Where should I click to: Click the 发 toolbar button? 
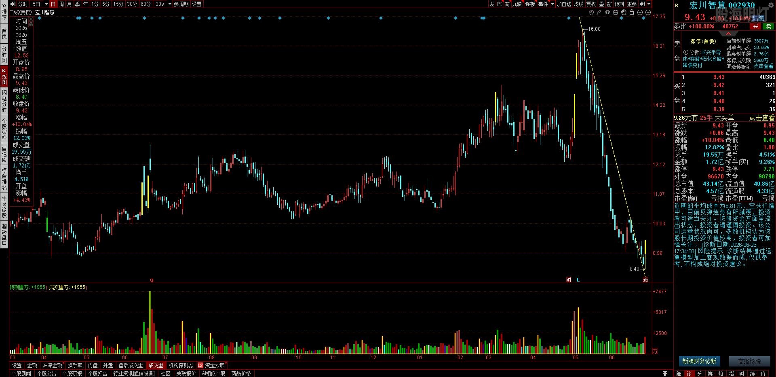point(492,4)
